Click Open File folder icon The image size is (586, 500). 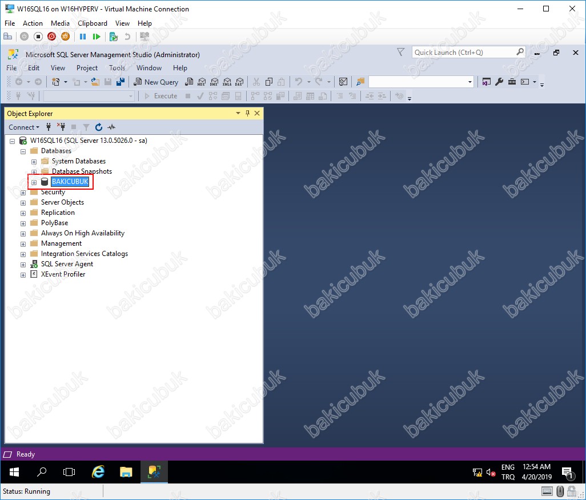(x=96, y=82)
